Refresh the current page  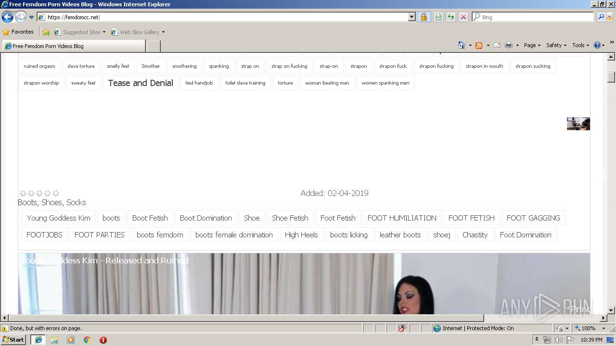tap(451, 17)
